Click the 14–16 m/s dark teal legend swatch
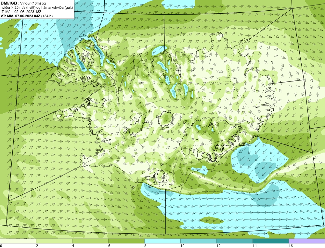The width and height of the screenshot is (325, 248). coord(271,241)
